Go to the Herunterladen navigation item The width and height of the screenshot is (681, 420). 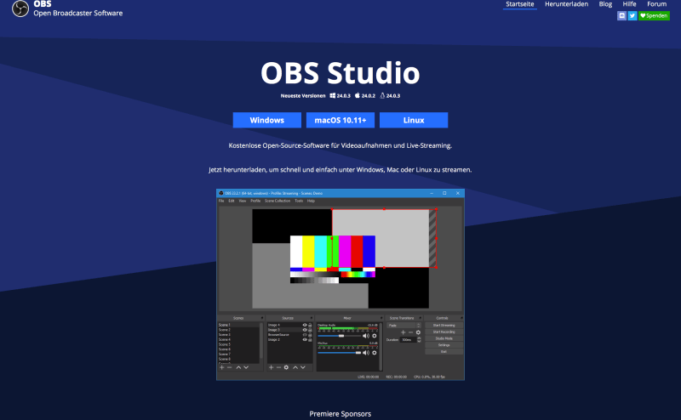pyautogui.click(x=567, y=4)
